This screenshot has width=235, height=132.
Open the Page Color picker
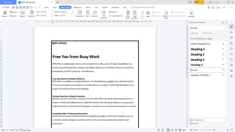[x=128, y=15]
